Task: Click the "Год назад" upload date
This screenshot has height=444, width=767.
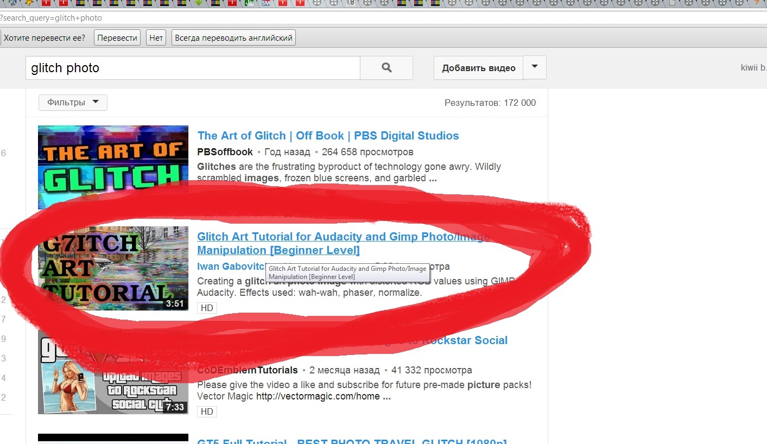Action: 287,152
